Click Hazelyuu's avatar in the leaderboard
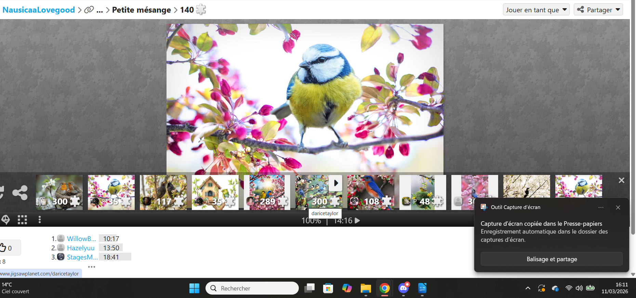This screenshot has height=298, width=636. tap(61, 248)
